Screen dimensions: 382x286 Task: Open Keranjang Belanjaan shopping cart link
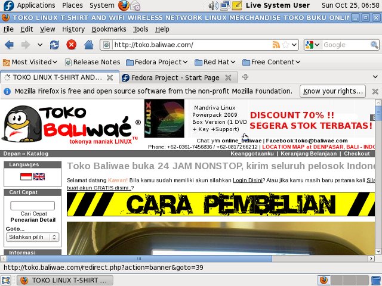pyautogui.click(x=309, y=154)
